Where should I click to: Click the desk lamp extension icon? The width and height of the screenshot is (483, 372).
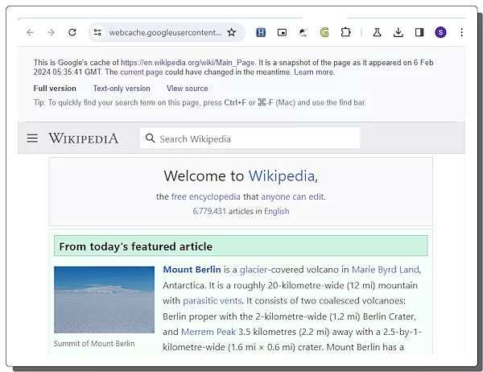pos(303,32)
